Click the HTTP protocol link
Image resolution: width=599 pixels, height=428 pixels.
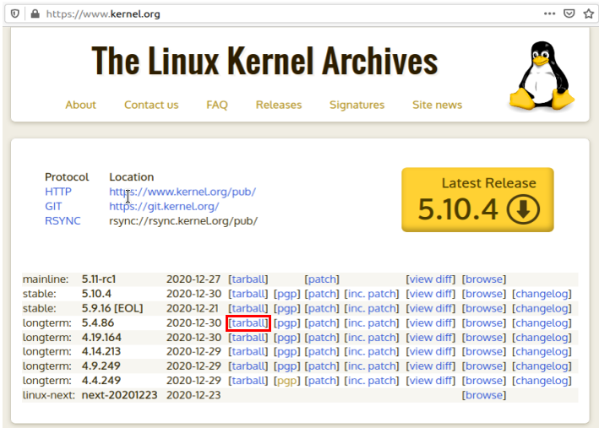[x=58, y=192]
